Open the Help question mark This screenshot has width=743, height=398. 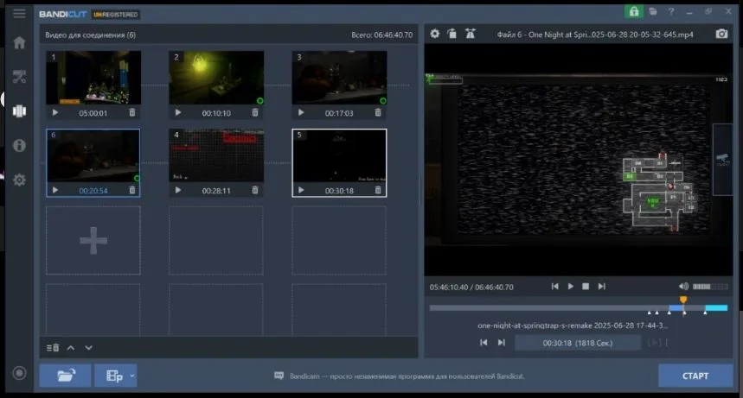(x=671, y=11)
